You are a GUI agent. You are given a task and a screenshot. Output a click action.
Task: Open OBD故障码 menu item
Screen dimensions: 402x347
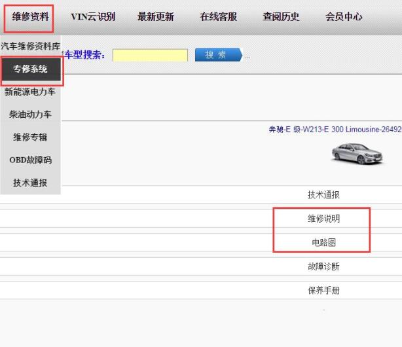(x=31, y=160)
